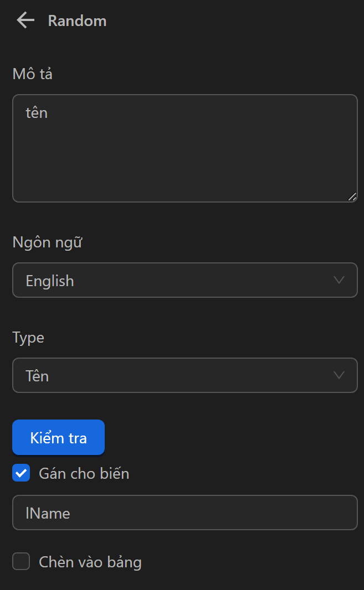Viewport: 364px width, 590px height.
Task: Click inside the lName variable field
Action: pos(185,513)
